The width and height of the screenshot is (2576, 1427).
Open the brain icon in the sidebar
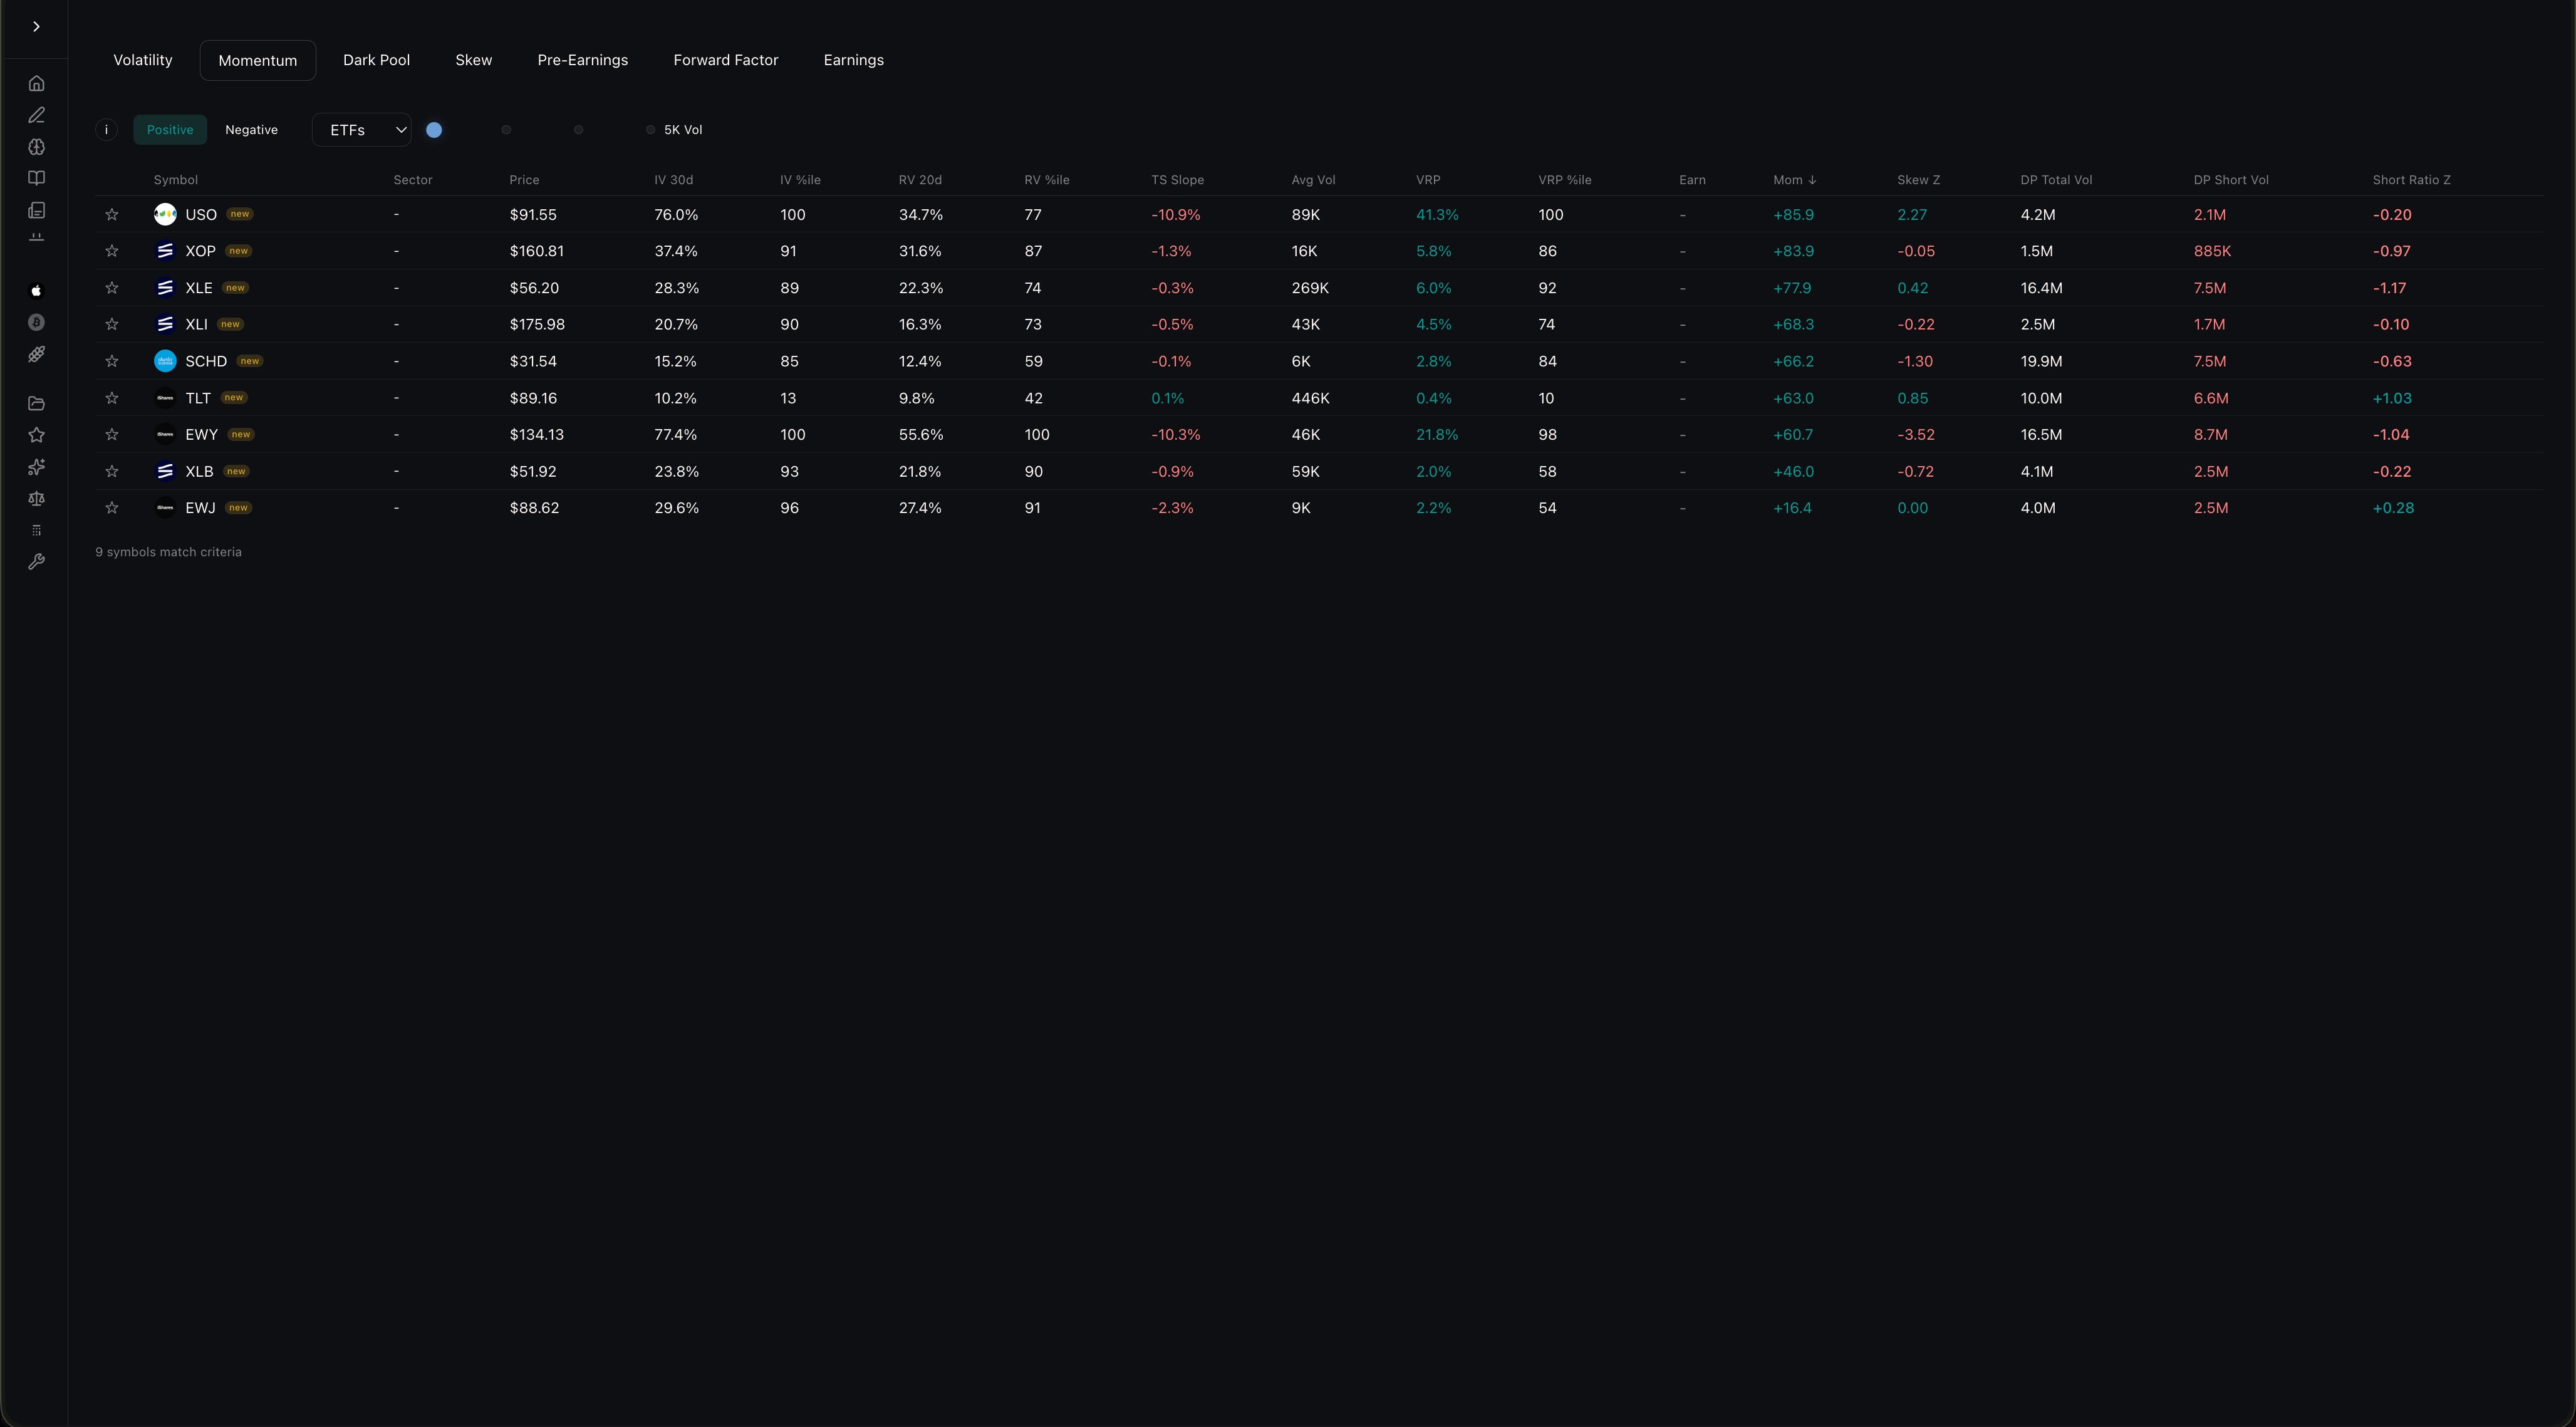[36, 147]
